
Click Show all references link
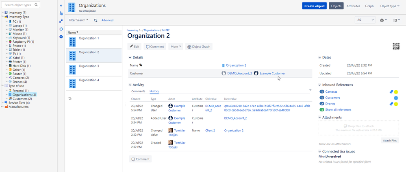tap(338, 110)
